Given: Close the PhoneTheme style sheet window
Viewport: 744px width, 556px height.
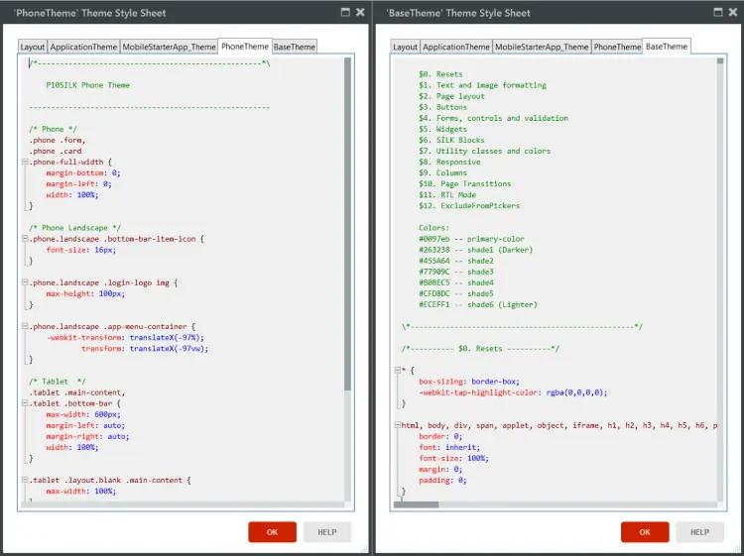Looking at the screenshot, I should coord(361,12).
